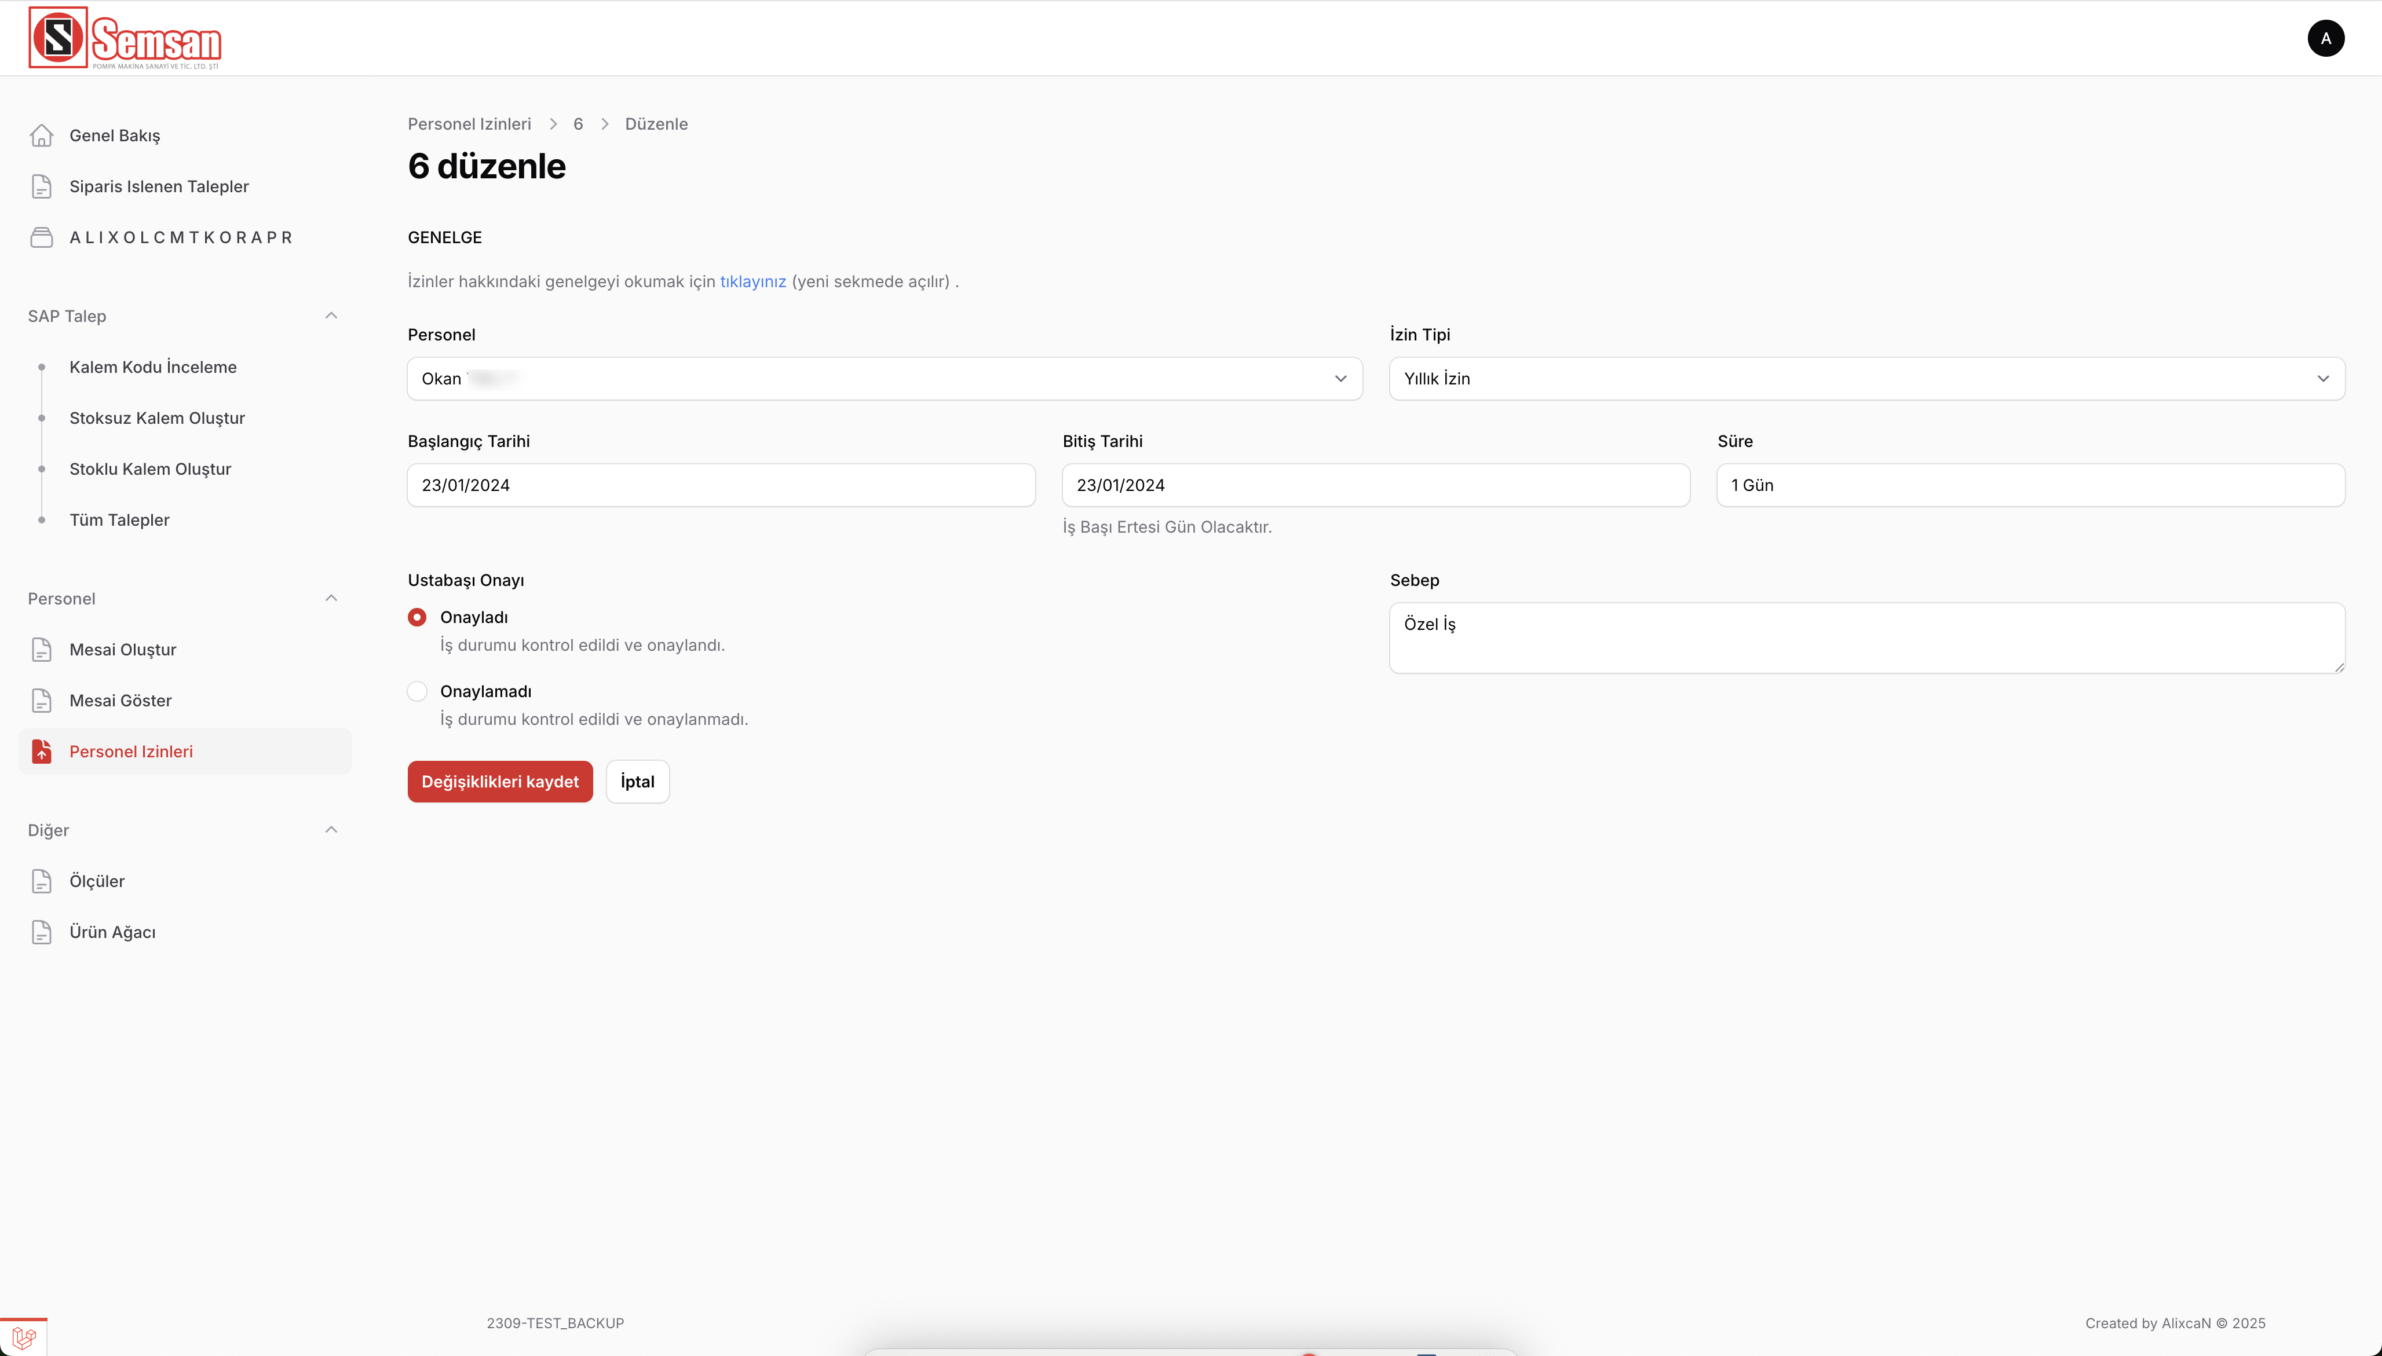Open the user avatar A menu
Screen dimensions: 2382x1356
pos(2325,38)
